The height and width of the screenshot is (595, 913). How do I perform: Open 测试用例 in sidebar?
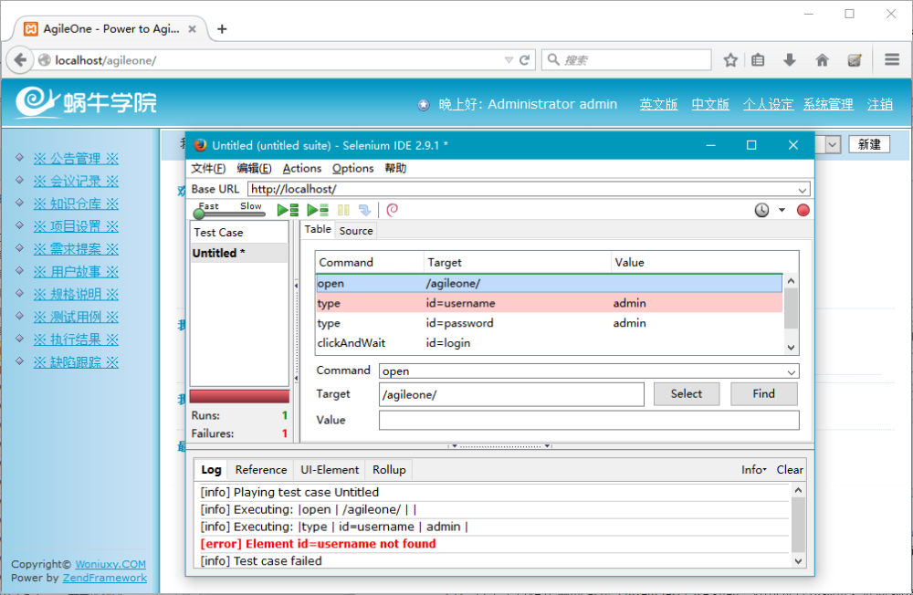pyautogui.click(x=76, y=317)
